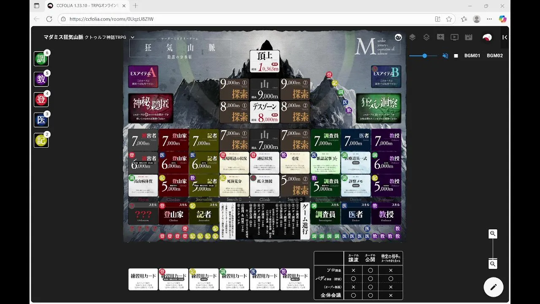The width and height of the screenshot is (540, 304).
Task: Click the 山 9,000m climb card
Action: click(265, 89)
